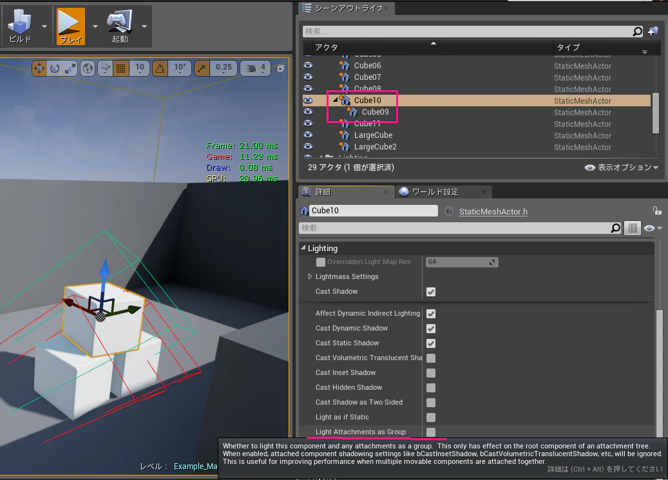Screen dimensions: 668x480
Task: Toggle scale snapping icon
Action: point(202,68)
